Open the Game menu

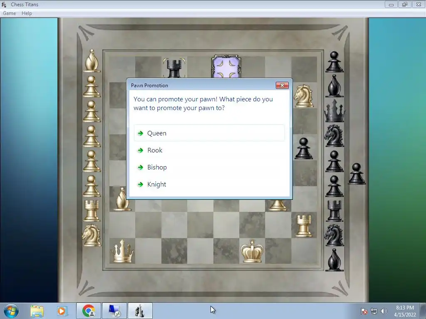[9, 13]
